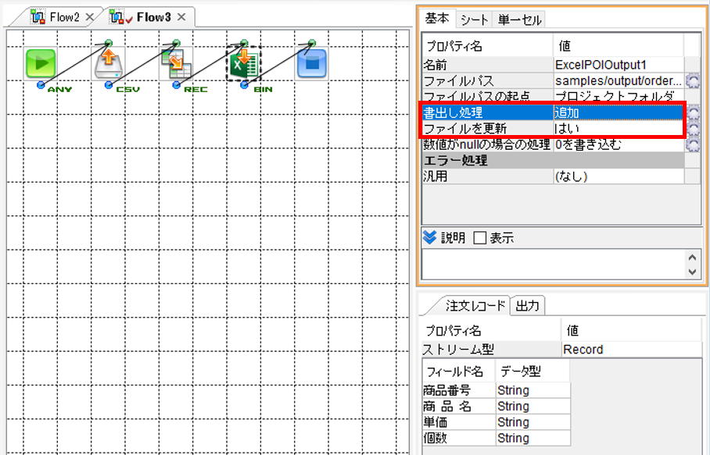This screenshot has width=710, height=455.
Task: Open the 出力 tab
Action: (528, 305)
